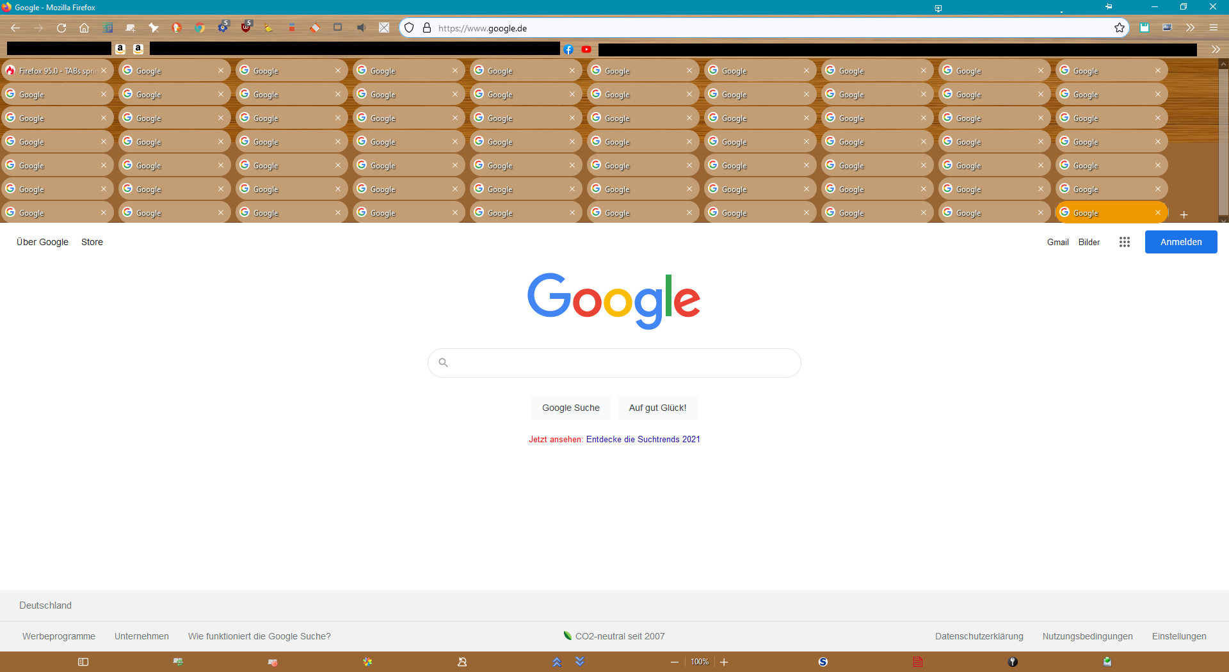
Task: Click the teal floppy disk save icon
Action: 1145,28
